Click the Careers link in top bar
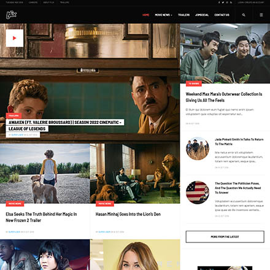This screenshot has height=270, width=270. pyautogui.click(x=33, y=2)
